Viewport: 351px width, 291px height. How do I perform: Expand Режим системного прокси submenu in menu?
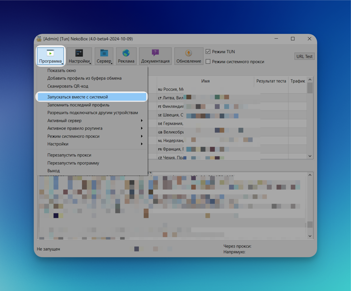tap(92, 136)
